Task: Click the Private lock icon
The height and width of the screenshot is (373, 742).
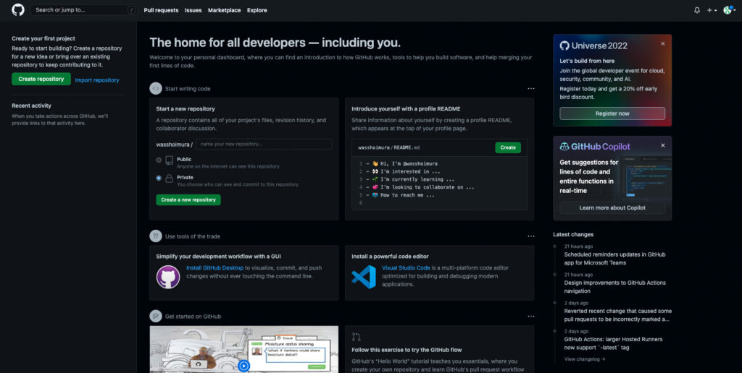Action: coord(169,179)
